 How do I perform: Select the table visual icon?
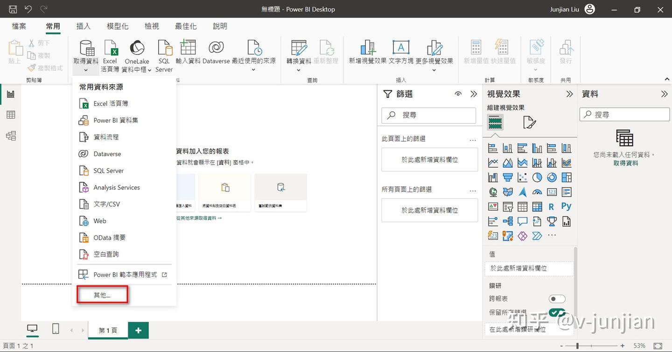point(522,206)
